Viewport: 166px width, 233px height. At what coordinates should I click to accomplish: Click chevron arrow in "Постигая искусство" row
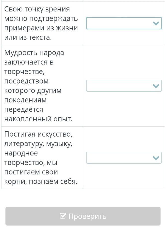pyautogui.click(x=156, y=158)
